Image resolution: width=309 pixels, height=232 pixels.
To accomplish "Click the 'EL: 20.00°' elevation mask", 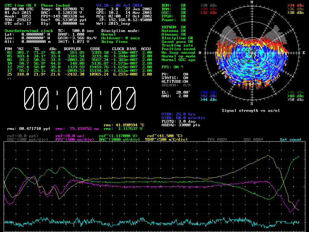I will coord(176,92).
